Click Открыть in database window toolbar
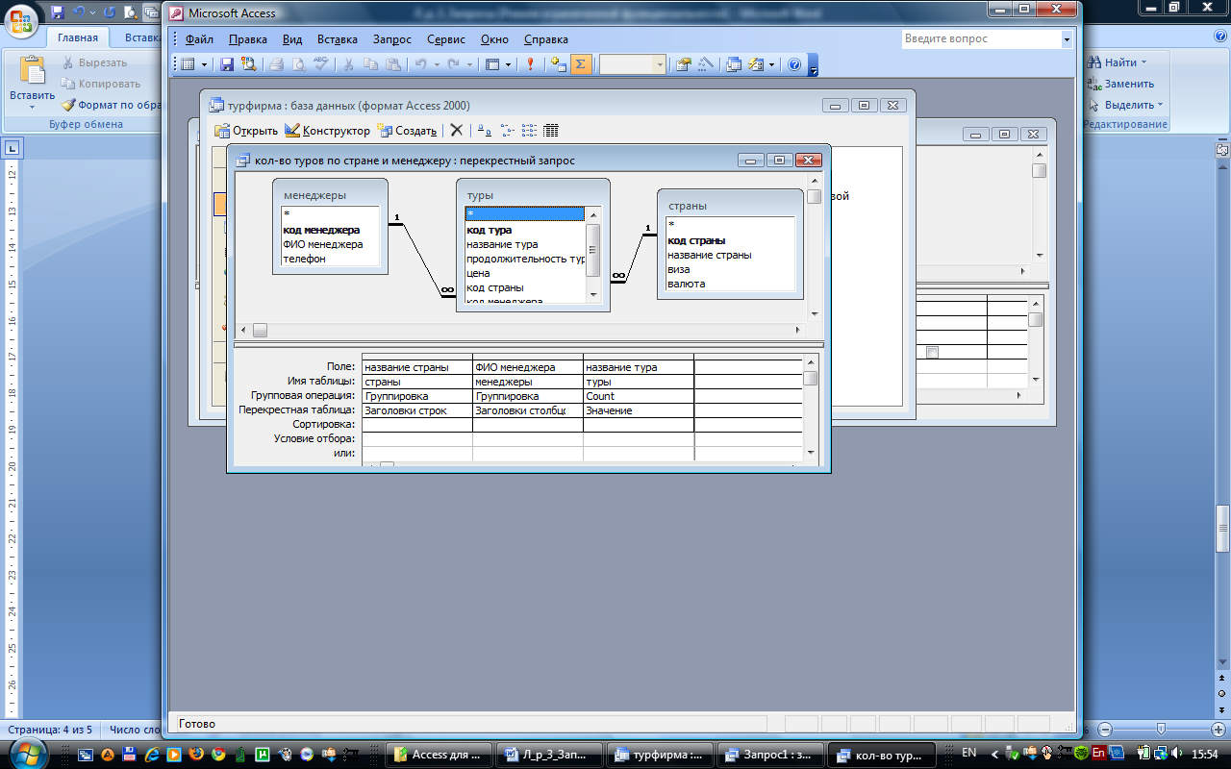This screenshot has width=1231, height=769. point(246,131)
